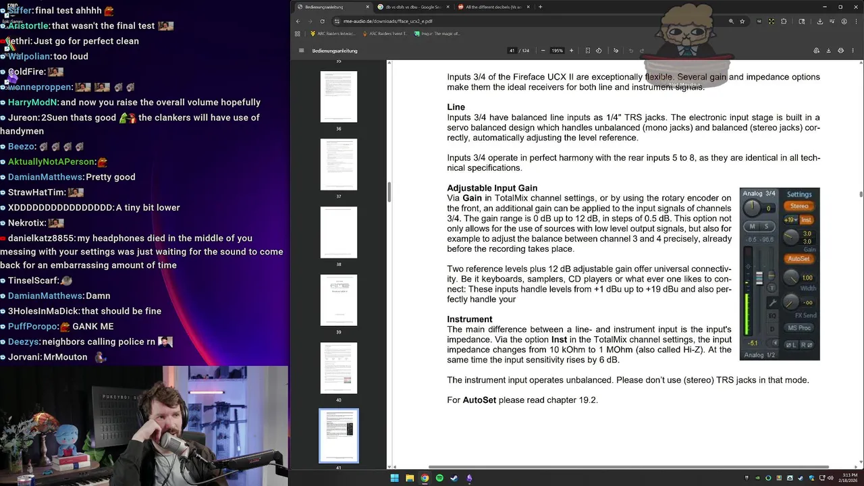Open the Apps grid in bookmarks bar
The height and width of the screenshot is (486, 864).
299,33
